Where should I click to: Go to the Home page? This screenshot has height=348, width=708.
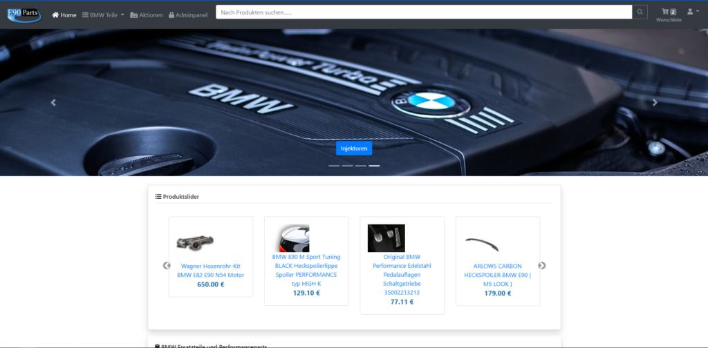(x=64, y=15)
